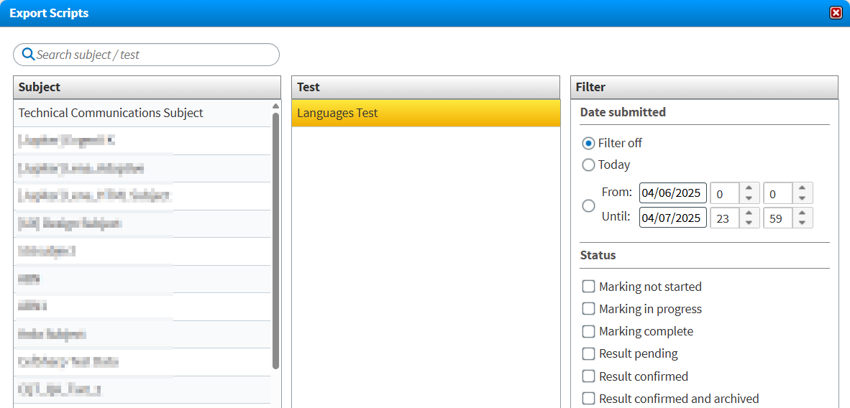Enable Result confirmed and archived filter
Viewport: 850px width, 408px height.
pyautogui.click(x=588, y=398)
